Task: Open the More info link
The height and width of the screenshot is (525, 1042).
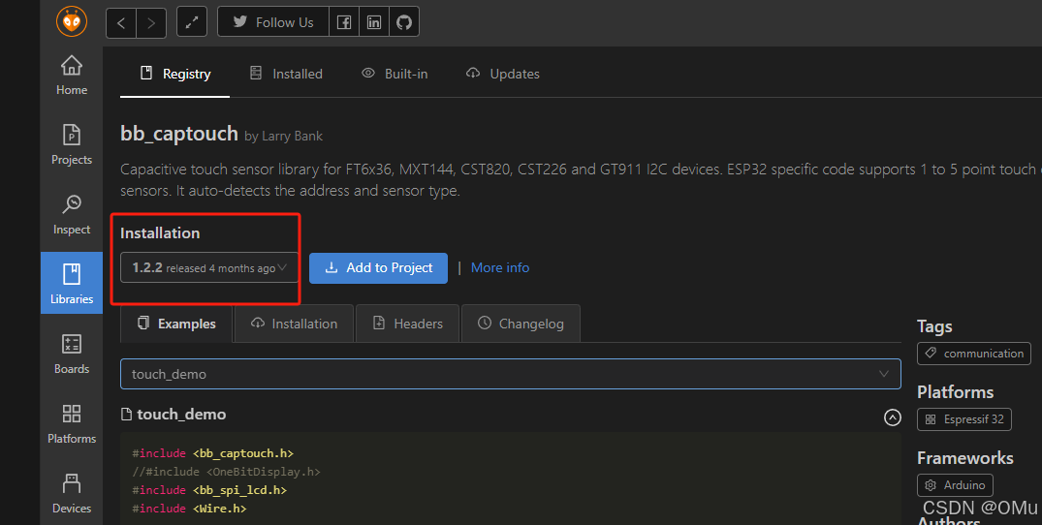Action: click(500, 267)
